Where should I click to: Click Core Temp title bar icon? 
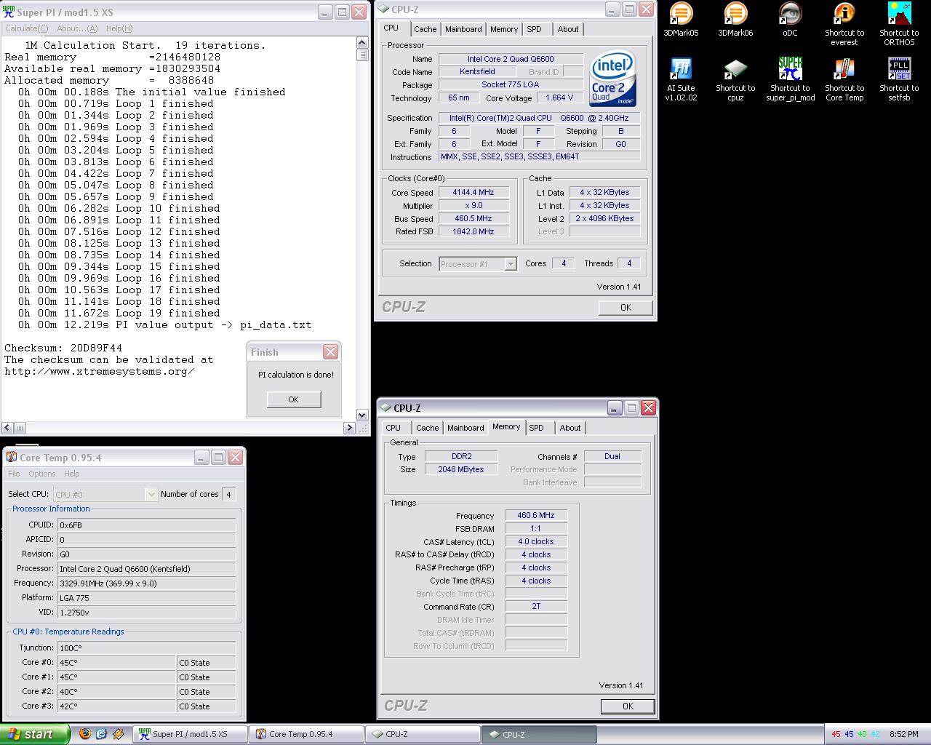point(12,457)
